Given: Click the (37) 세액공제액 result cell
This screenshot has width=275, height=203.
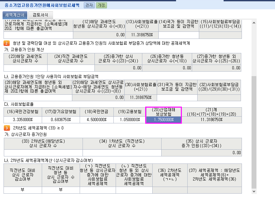Looking at the screenshot, I should (x=215, y=190).
